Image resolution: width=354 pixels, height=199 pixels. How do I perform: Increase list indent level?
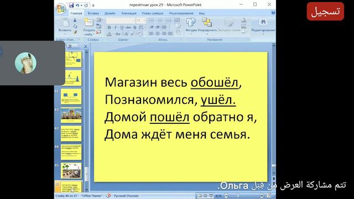[x=158, y=27]
